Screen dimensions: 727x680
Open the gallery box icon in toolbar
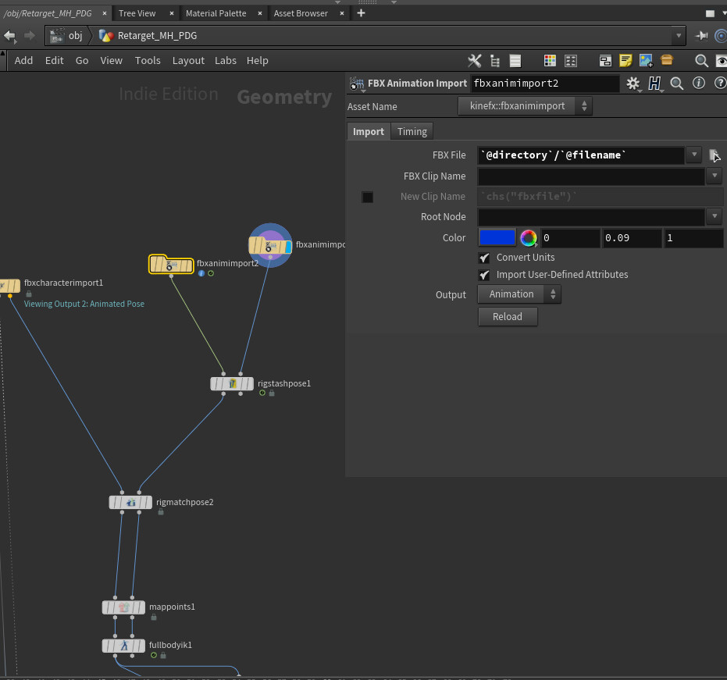pos(665,60)
